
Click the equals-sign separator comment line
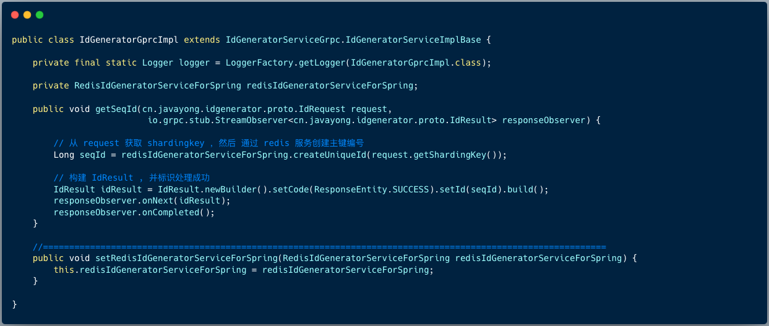coord(319,247)
